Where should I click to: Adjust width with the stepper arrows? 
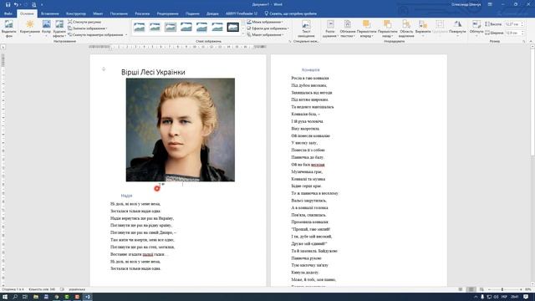522,33
